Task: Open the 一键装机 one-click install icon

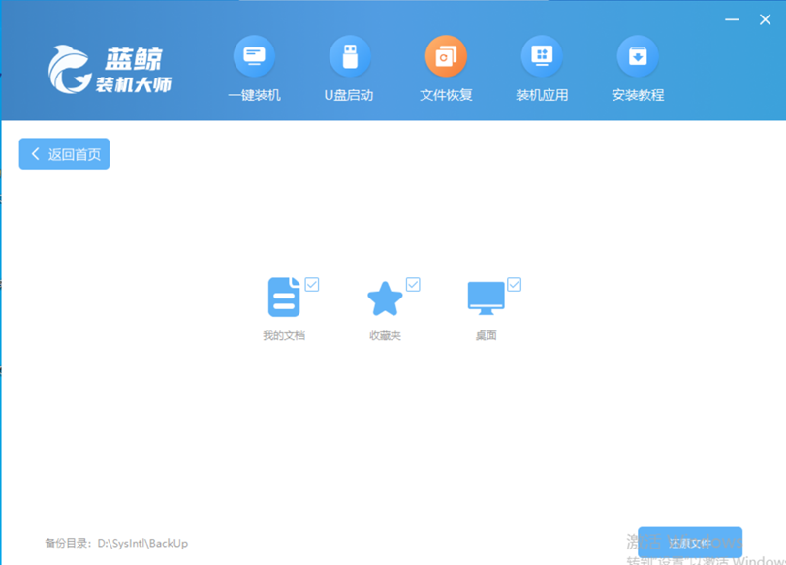Action: pos(254,57)
